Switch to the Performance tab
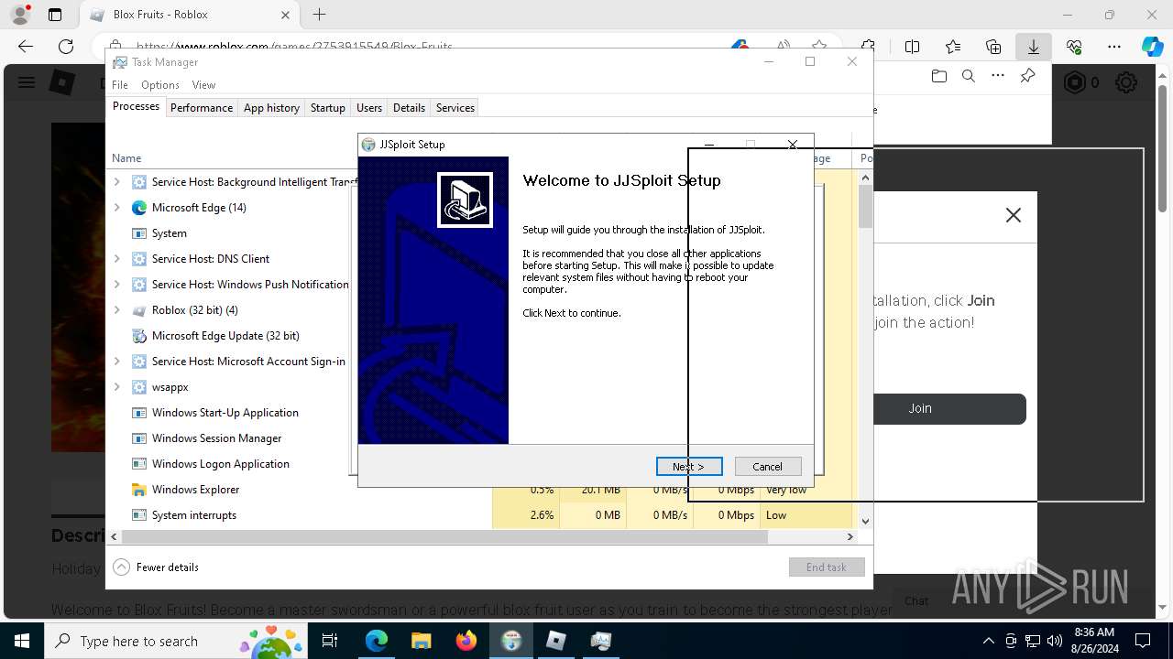Image resolution: width=1173 pixels, height=659 pixels. pyautogui.click(x=202, y=108)
